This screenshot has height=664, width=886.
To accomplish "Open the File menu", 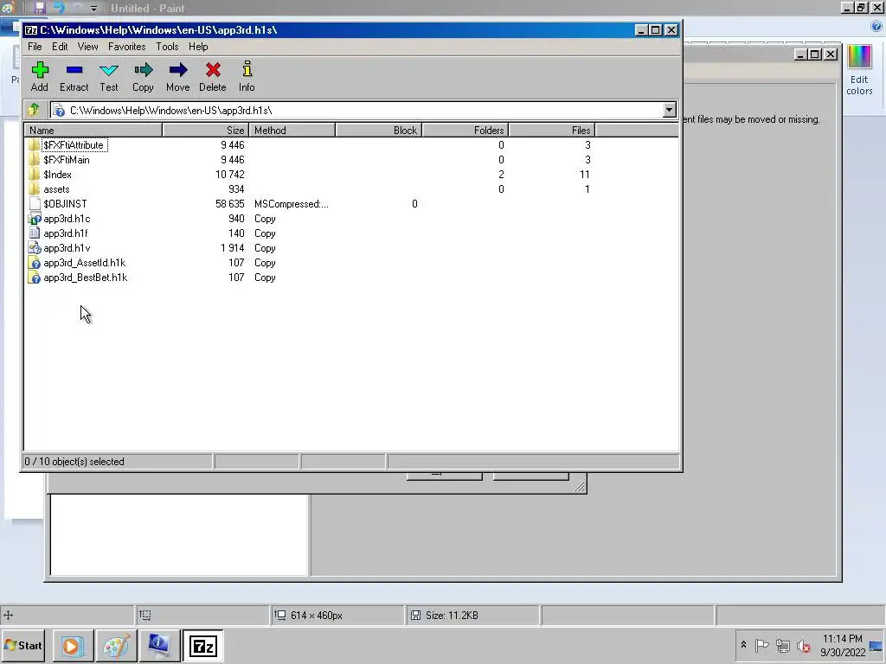I will (35, 47).
